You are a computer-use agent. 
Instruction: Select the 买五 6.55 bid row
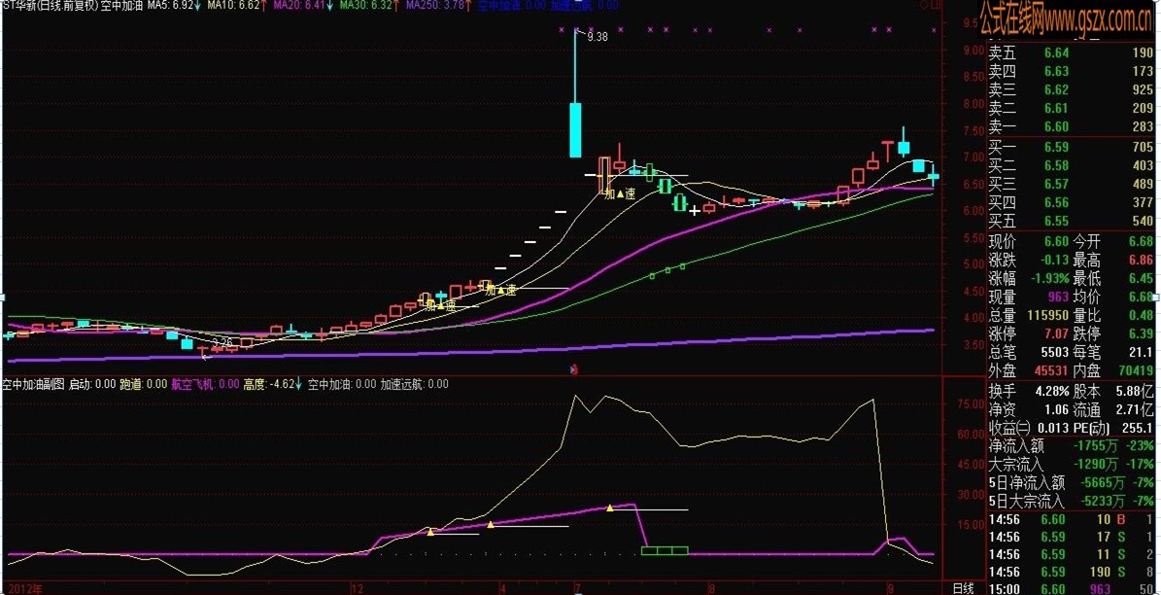(1073, 221)
